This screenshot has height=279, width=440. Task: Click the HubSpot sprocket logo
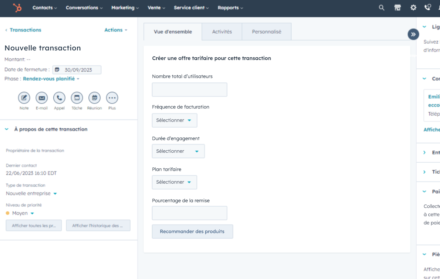(x=17, y=8)
